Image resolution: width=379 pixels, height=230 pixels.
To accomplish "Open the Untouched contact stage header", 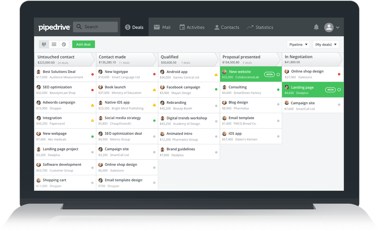I will 65,59.
